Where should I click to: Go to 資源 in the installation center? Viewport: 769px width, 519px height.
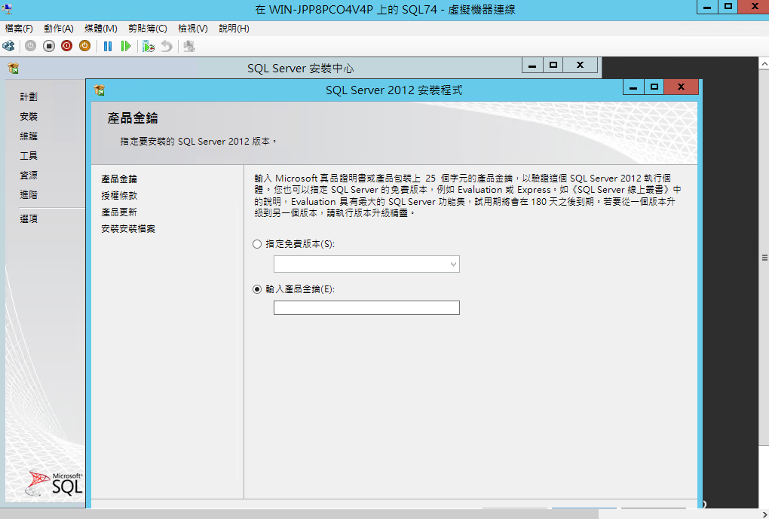pyautogui.click(x=29, y=176)
